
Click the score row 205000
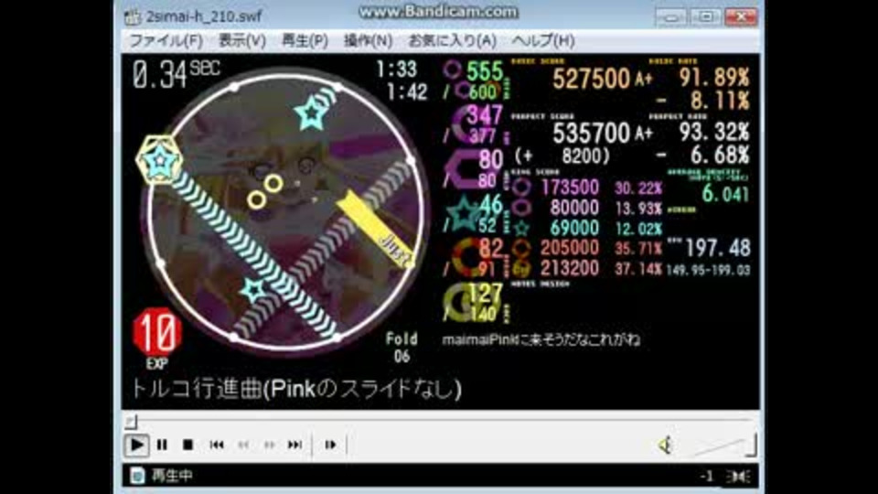click(570, 248)
